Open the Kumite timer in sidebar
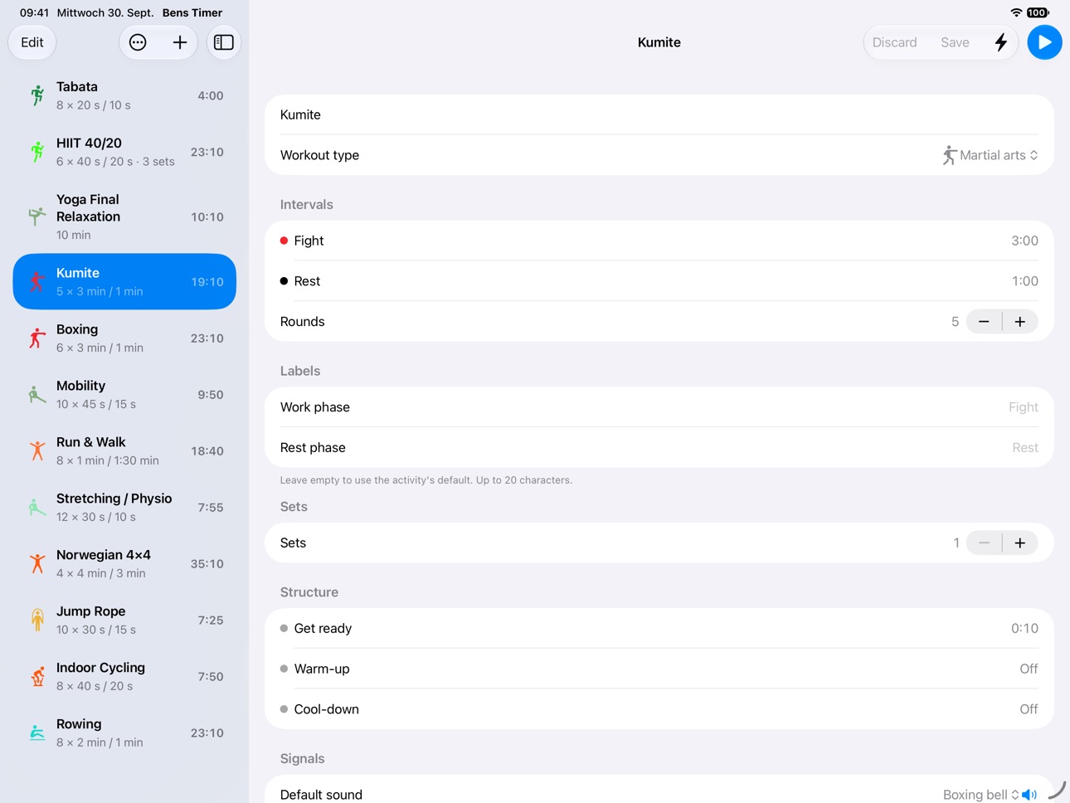This screenshot has width=1070, height=803. 124,281
